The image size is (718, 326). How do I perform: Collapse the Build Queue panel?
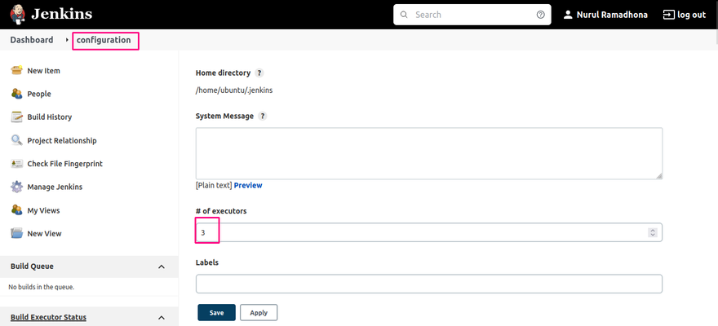[x=162, y=267]
